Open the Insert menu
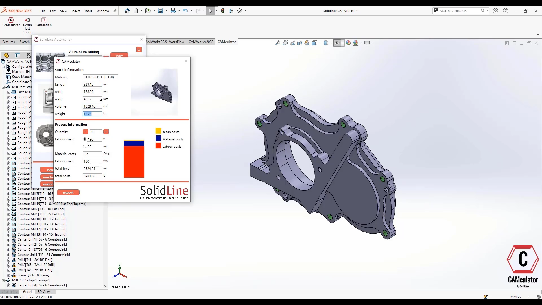 (x=76, y=11)
